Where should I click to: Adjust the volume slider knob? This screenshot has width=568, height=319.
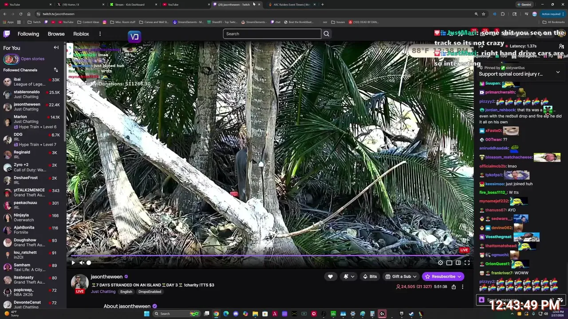tap(89, 263)
